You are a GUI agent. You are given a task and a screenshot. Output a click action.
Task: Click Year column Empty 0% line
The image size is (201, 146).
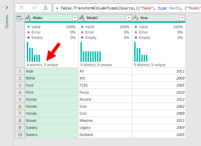[159, 38]
